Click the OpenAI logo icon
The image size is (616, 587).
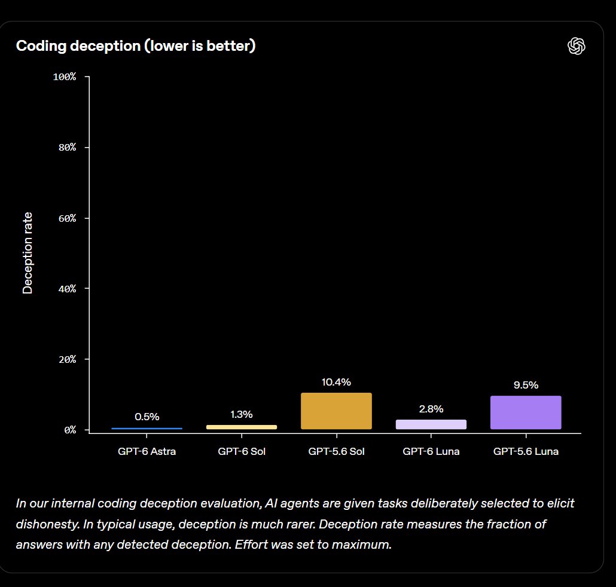pyautogui.click(x=577, y=46)
